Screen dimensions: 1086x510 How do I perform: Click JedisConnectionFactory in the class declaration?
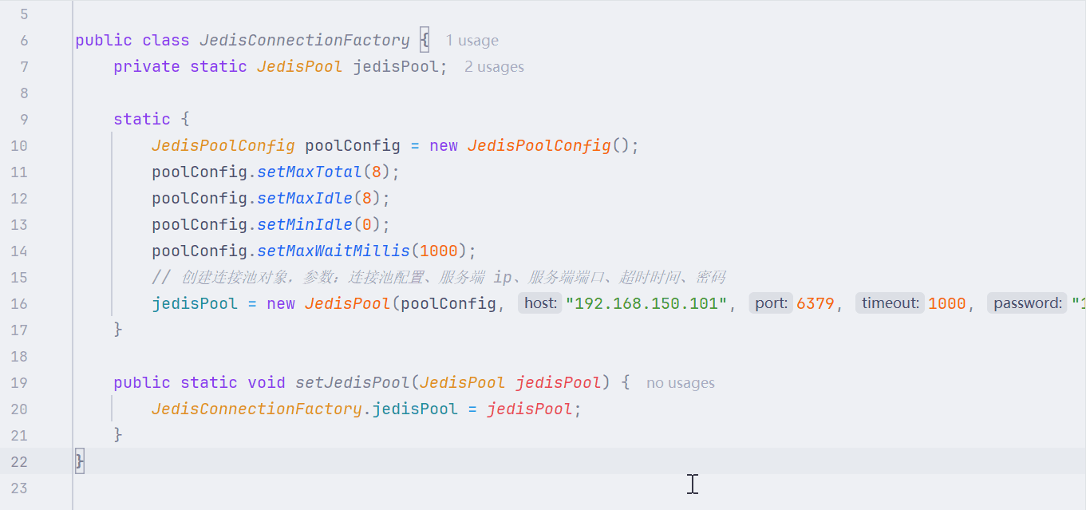[305, 41]
